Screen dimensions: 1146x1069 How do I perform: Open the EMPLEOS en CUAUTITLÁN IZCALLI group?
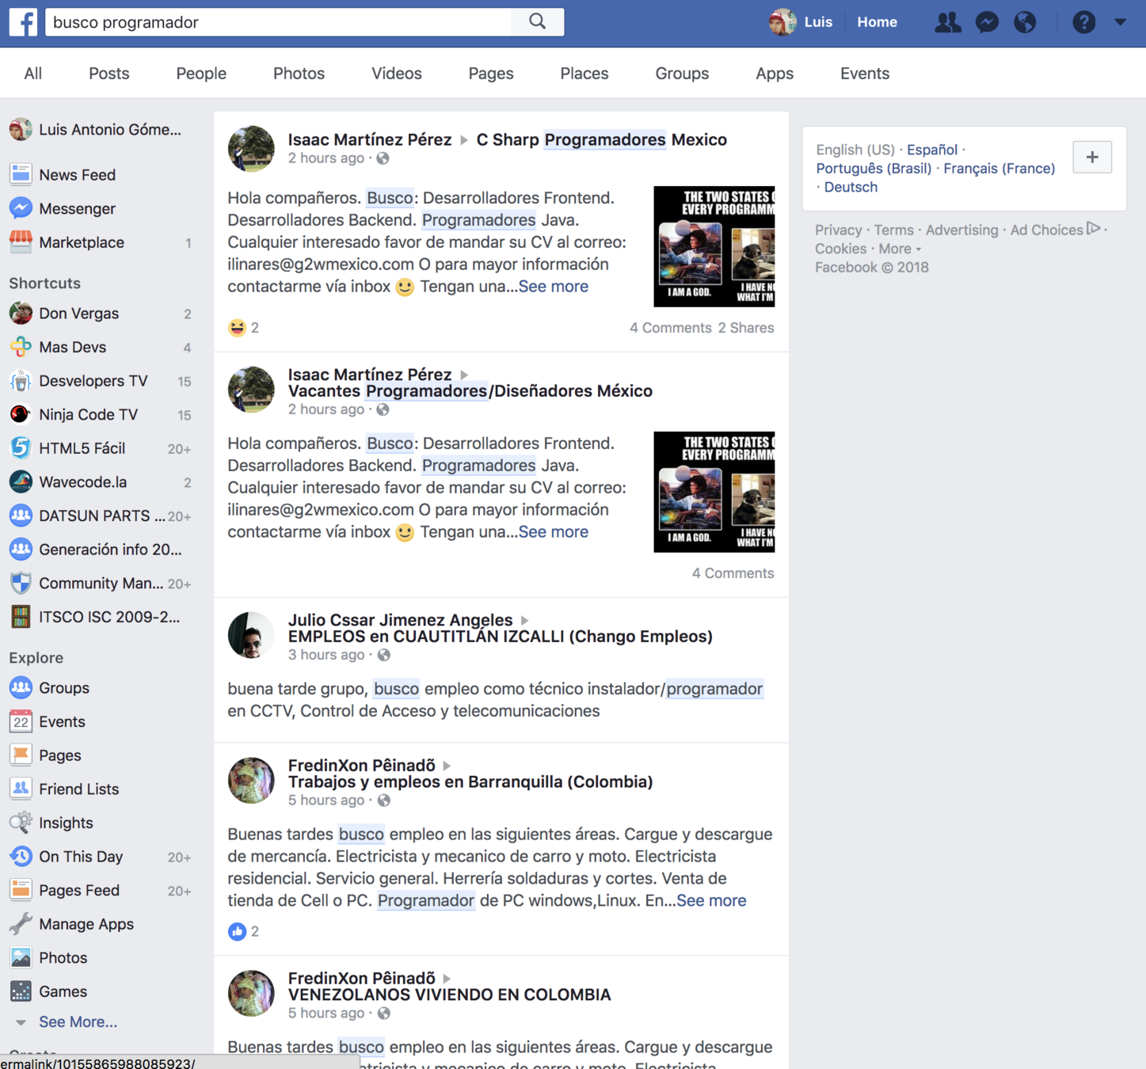coord(501,637)
